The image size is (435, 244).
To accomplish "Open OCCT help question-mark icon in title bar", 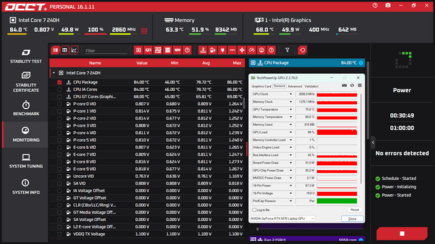I will click(x=375, y=5).
